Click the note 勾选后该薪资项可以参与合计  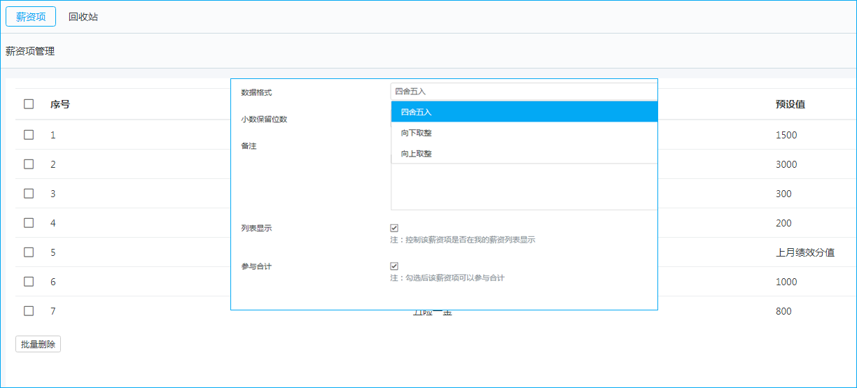click(x=447, y=278)
